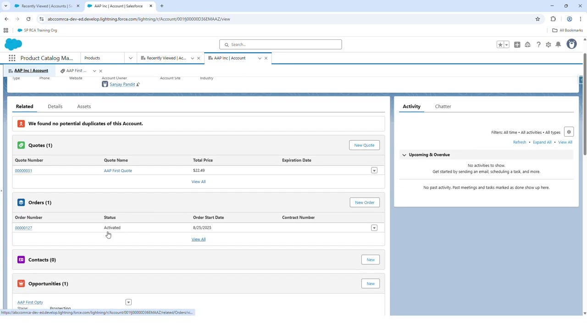Click the Orders related list icon
The image size is (587, 330).
21,203
